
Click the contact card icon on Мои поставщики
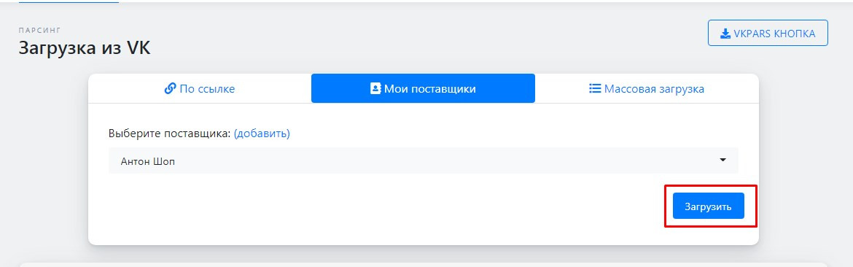tap(375, 88)
